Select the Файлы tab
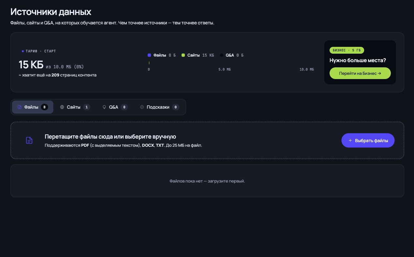This screenshot has width=414, height=257. 33,107
